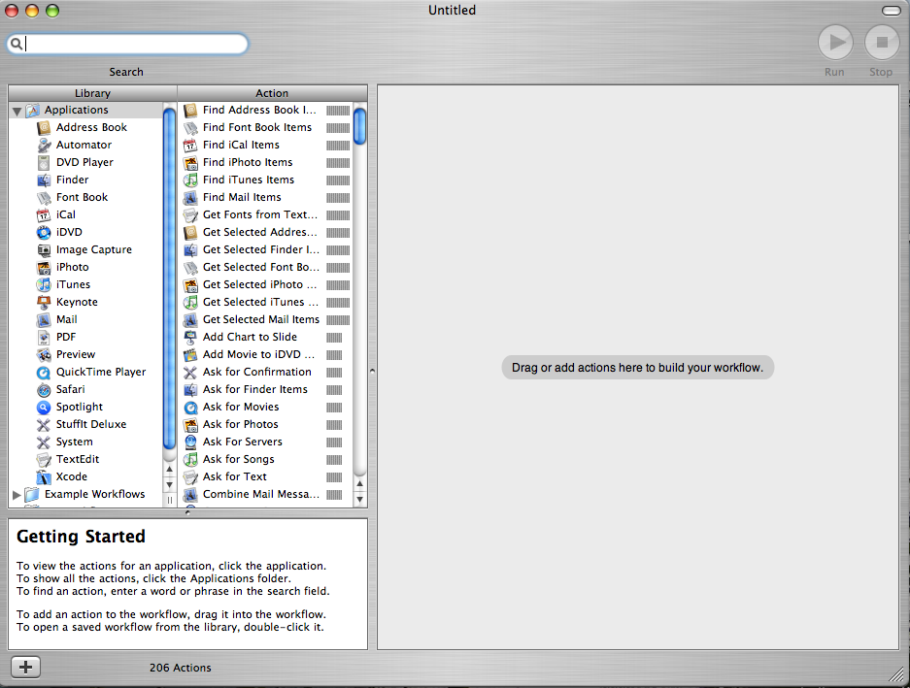Click the Library column header
This screenshot has height=688, width=910.
(x=93, y=93)
